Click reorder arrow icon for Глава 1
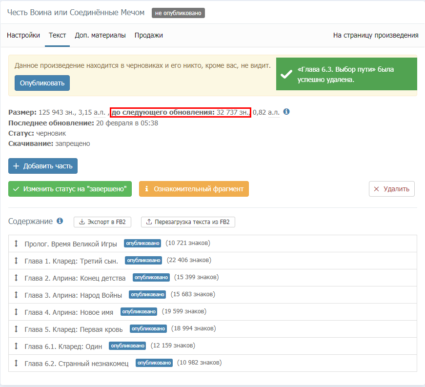Viewport: 425px width, 387px height. [x=16, y=261]
